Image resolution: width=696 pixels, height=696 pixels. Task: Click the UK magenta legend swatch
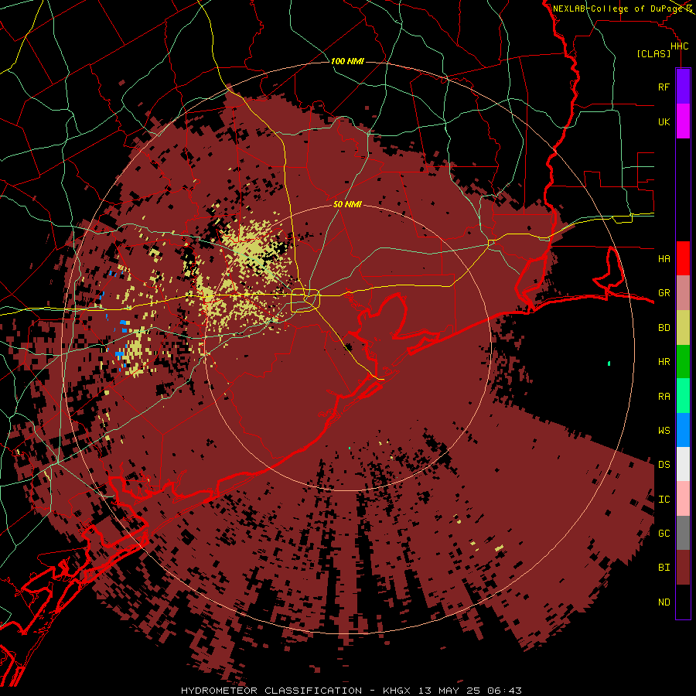pyautogui.click(x=683, y=121)
